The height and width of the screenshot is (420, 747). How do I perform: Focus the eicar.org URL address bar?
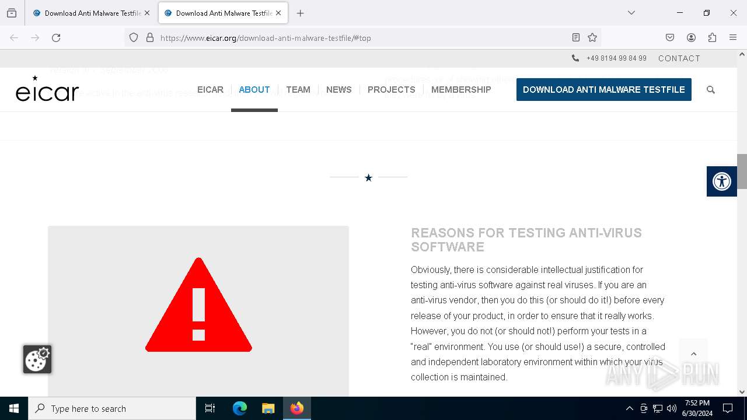coord(362,38)
